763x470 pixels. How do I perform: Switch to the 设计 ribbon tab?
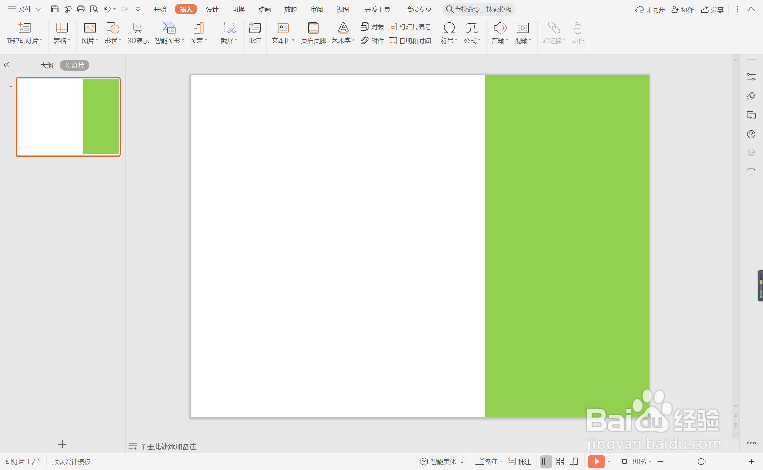tap(212, 9)
